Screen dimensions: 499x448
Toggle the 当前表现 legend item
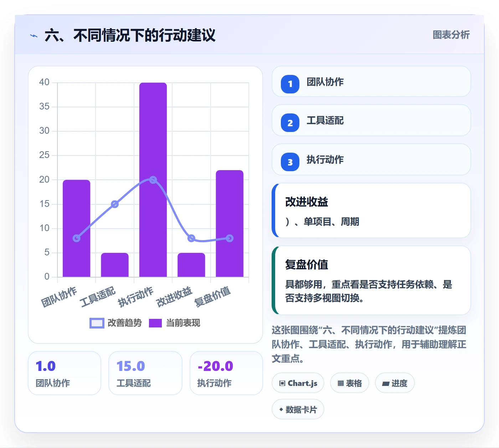(174, 323)
